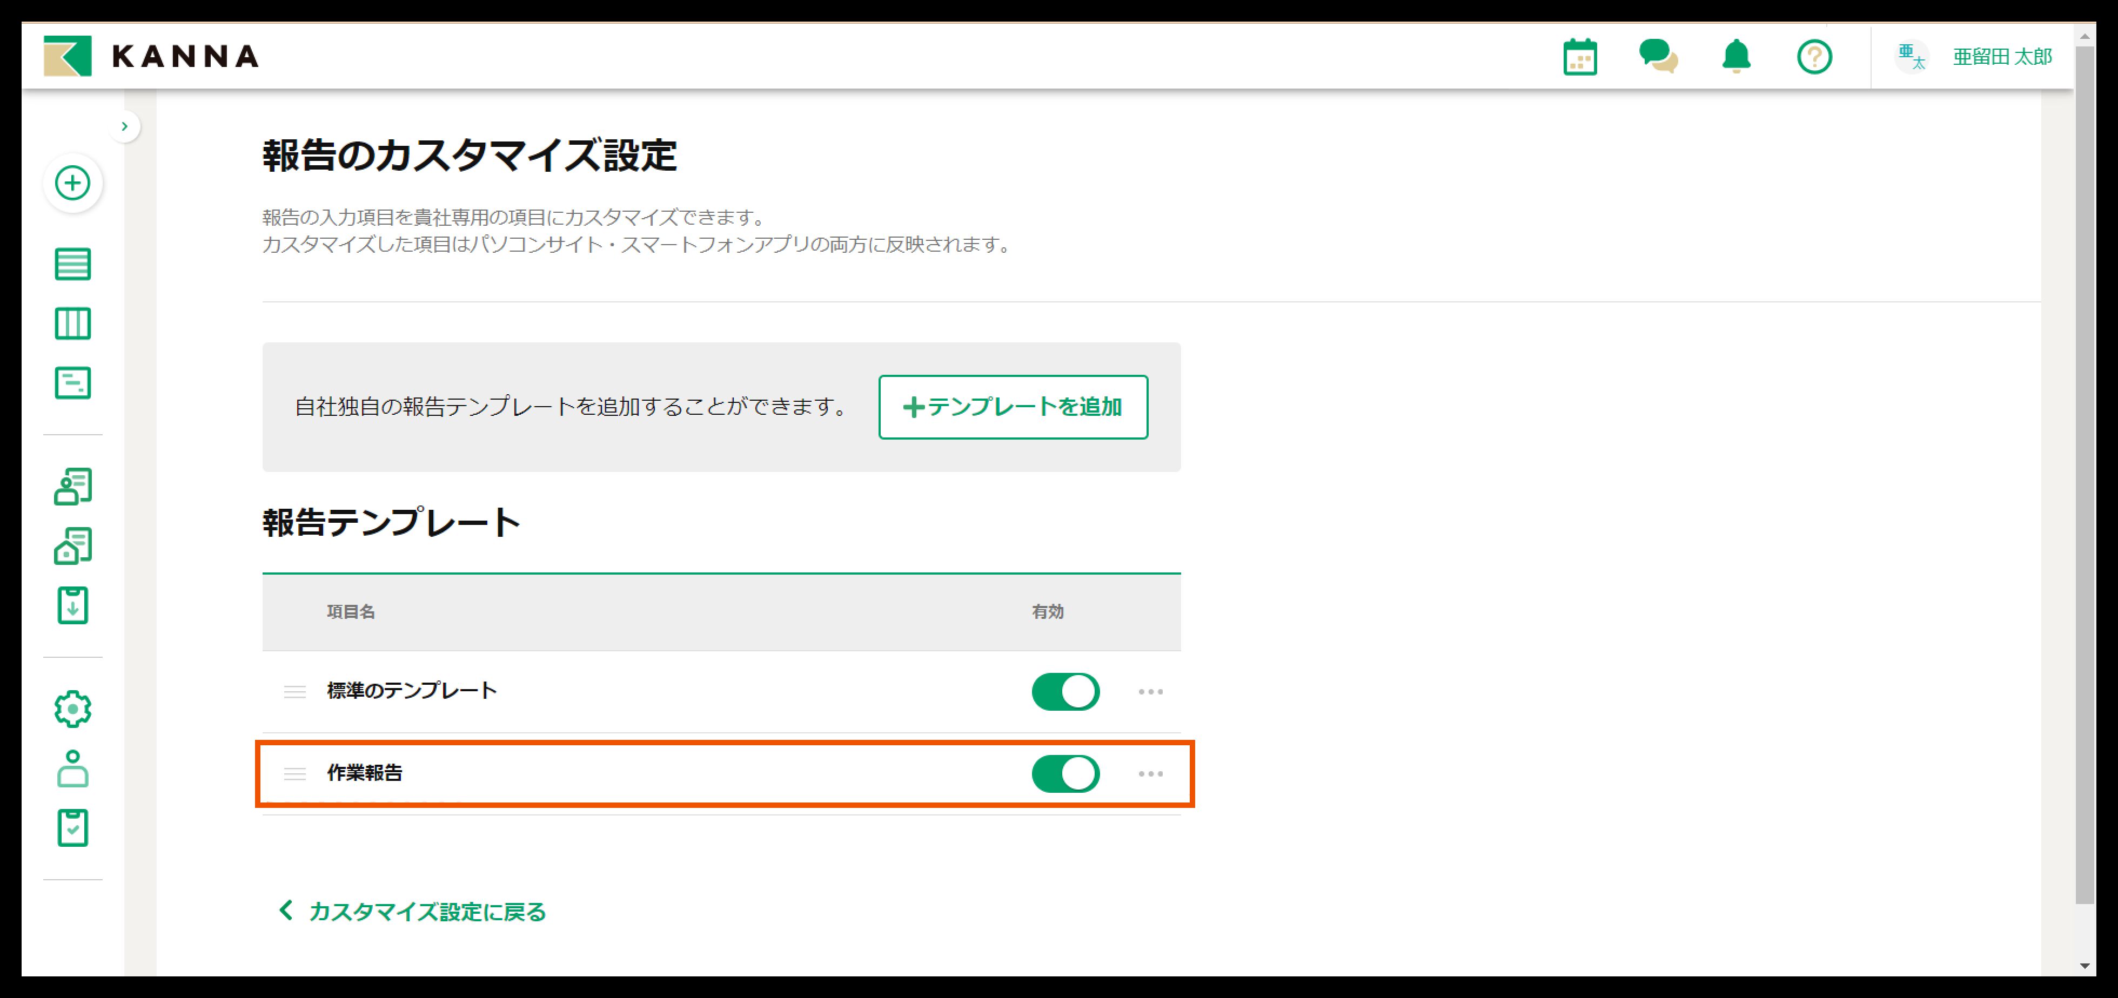
Task: Open settings via the gear icon
Action: (72, 708)
